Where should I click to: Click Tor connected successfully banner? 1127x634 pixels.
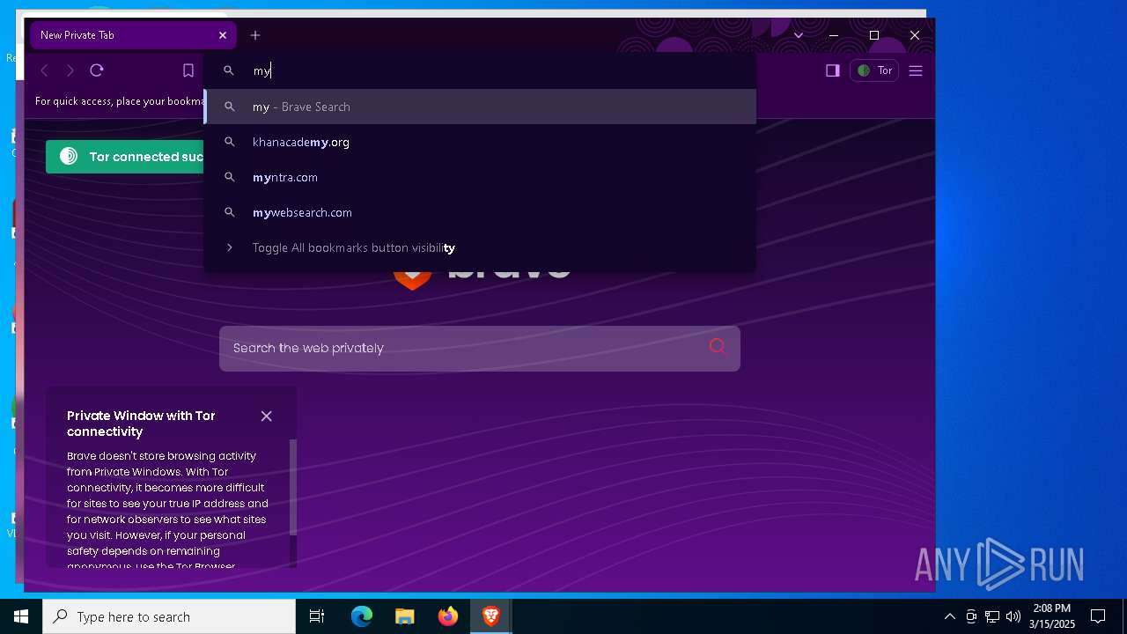[x=125, y=157]
